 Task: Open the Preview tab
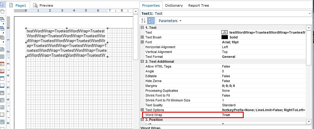[x=43, y=5]
